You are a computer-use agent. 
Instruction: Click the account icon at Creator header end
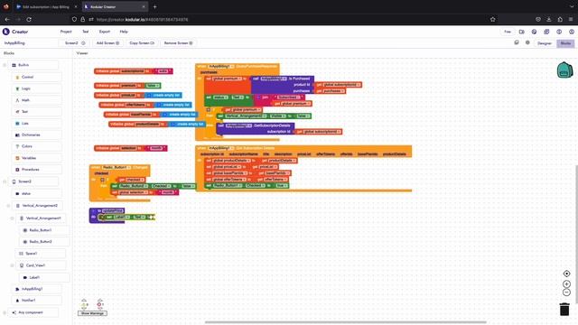point(572,32)
